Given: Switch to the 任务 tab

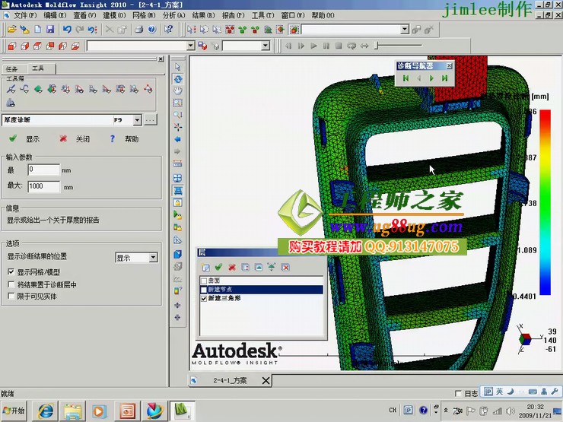Looking at the screenshot, I should 11,68.
